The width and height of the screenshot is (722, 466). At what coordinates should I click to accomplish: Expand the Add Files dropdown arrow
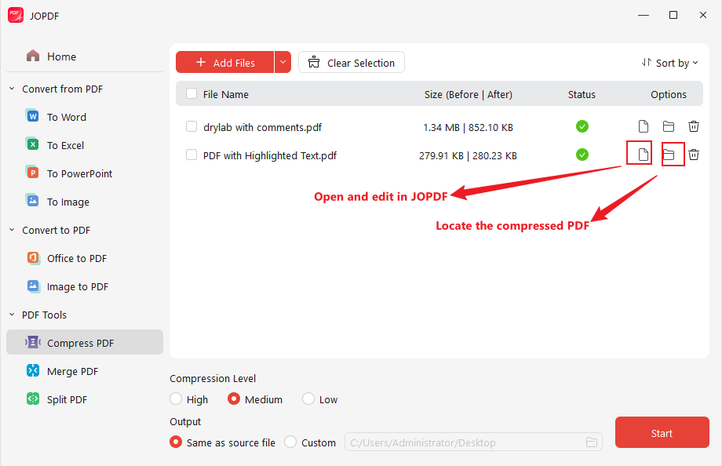pos(283,62)
